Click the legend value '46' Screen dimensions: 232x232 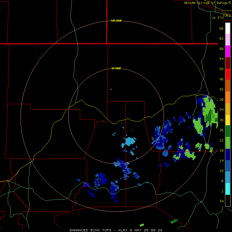coord(221,79)
